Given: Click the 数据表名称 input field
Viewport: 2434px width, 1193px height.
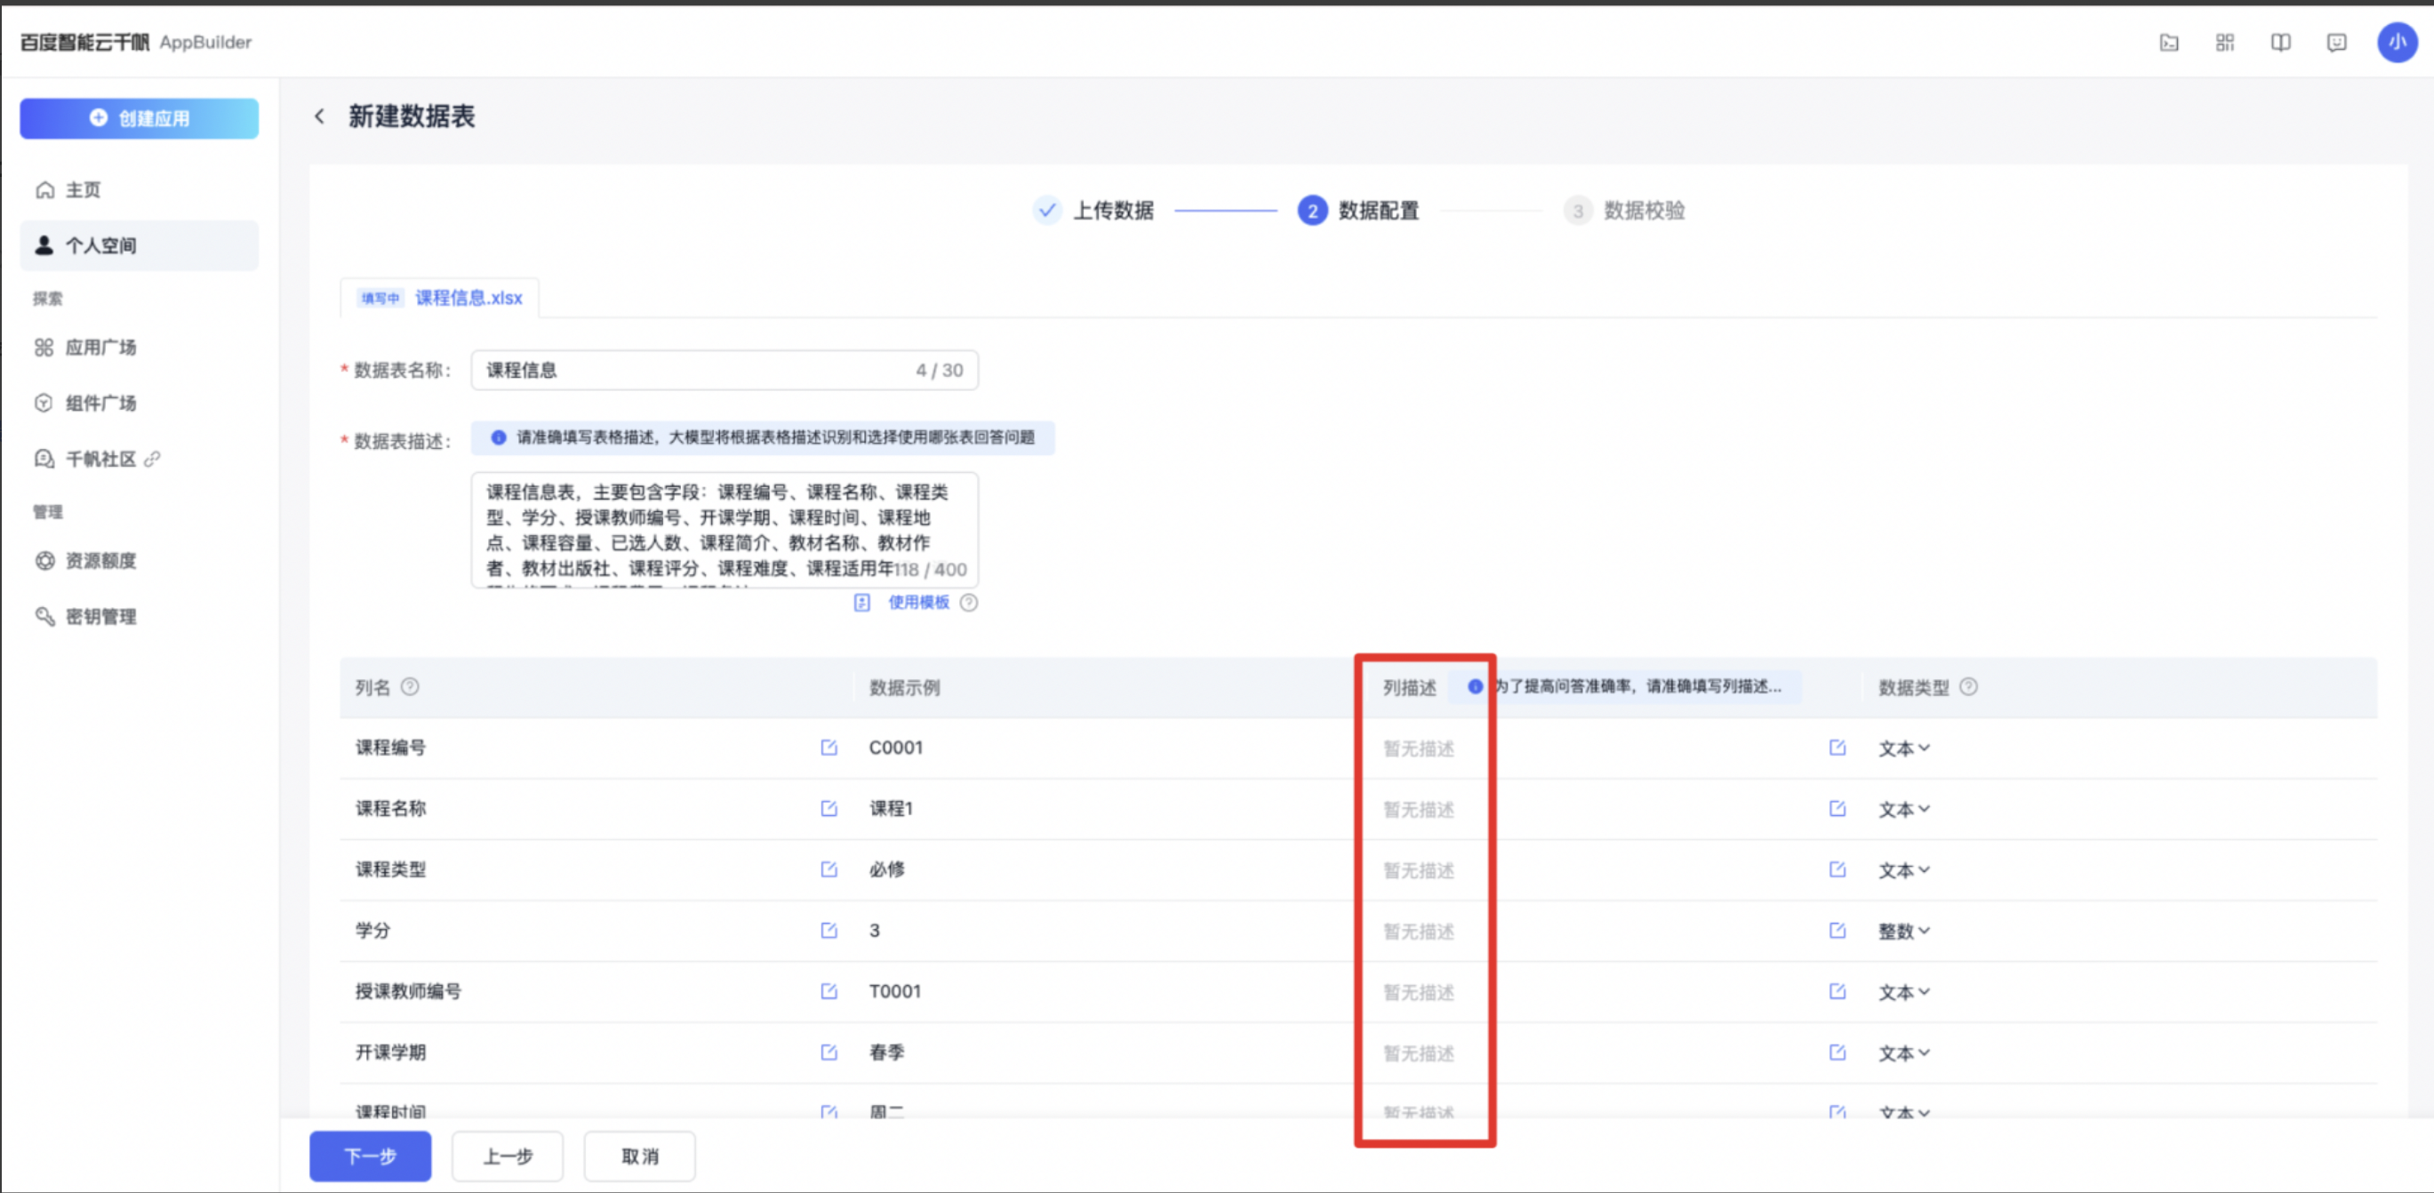Looking at the screenshot, I should point(725,371).
